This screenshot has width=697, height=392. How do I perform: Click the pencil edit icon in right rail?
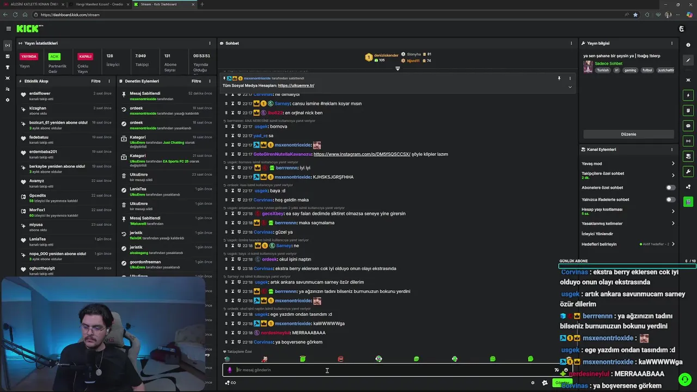pos(688,60)
